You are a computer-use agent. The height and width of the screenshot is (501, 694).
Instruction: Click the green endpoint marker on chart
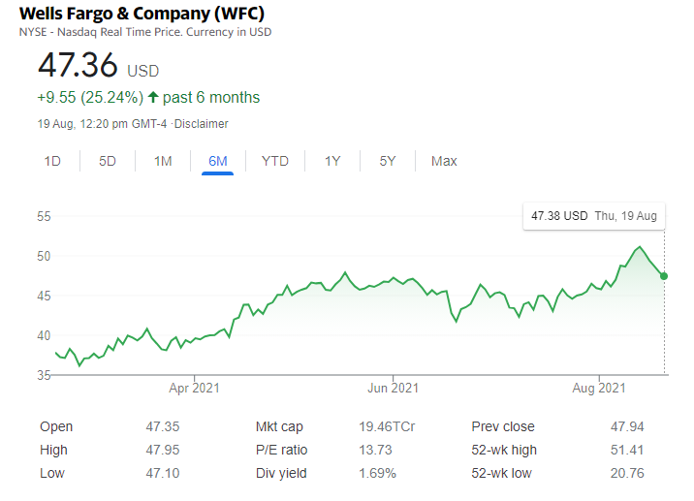click(664, 276)
